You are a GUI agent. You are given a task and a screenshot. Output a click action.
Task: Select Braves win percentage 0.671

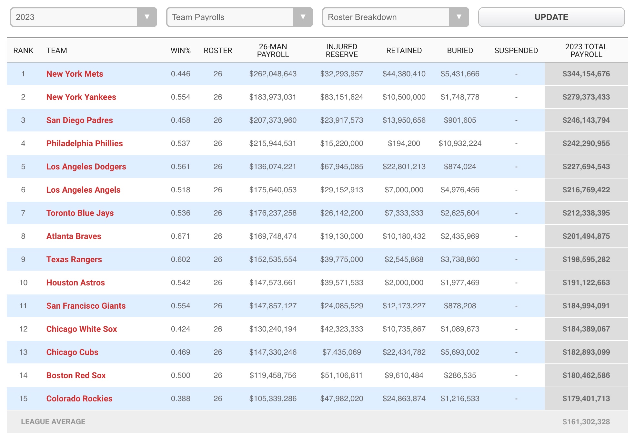point(181,236)
